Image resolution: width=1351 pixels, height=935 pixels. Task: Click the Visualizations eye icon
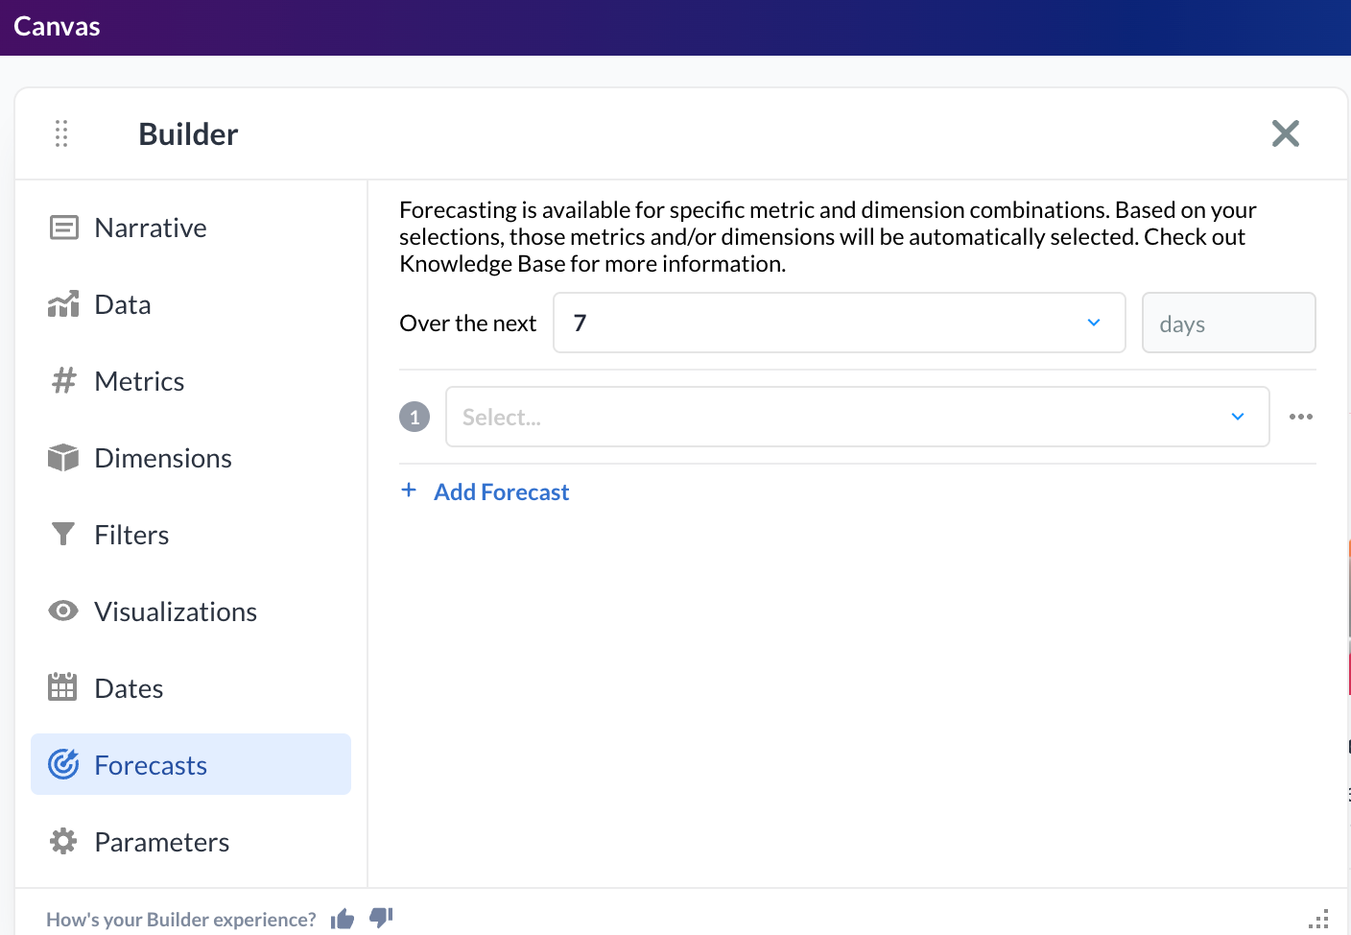(x=63, y=611)
